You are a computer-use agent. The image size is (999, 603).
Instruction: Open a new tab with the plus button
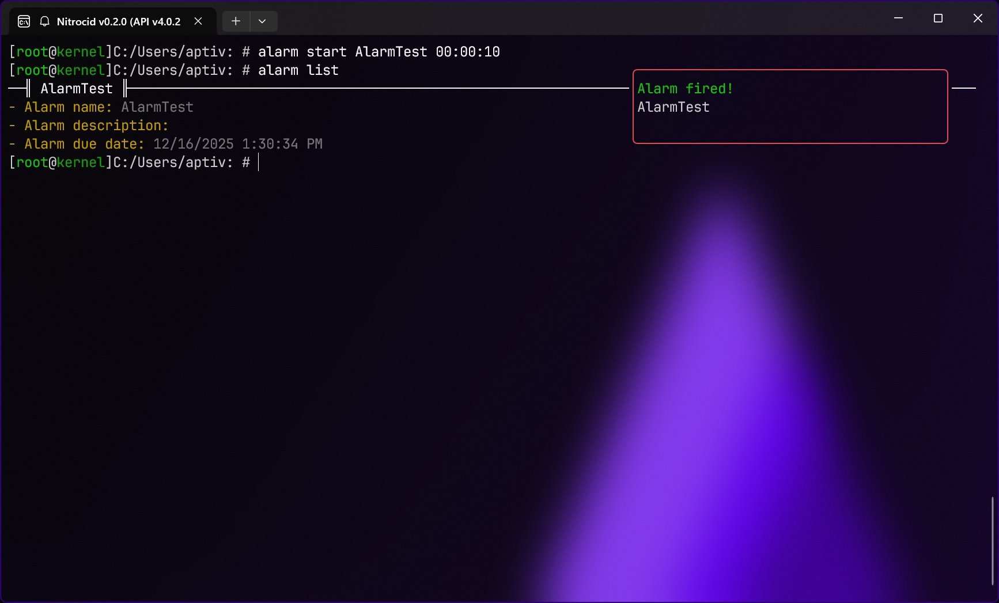click(x=236, y=21)
